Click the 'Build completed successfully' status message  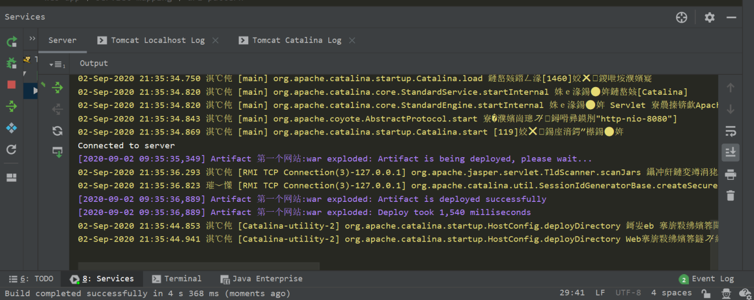click(x=147, y=293)
